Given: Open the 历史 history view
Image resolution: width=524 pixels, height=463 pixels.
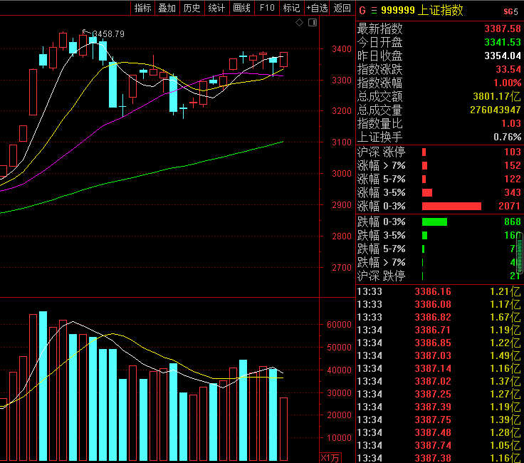Looking at the screenshot, I should 192,8.
